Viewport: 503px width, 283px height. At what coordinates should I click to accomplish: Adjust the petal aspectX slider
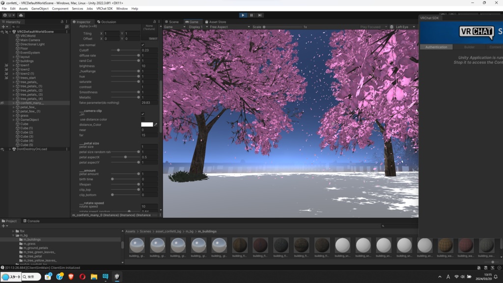125,157
